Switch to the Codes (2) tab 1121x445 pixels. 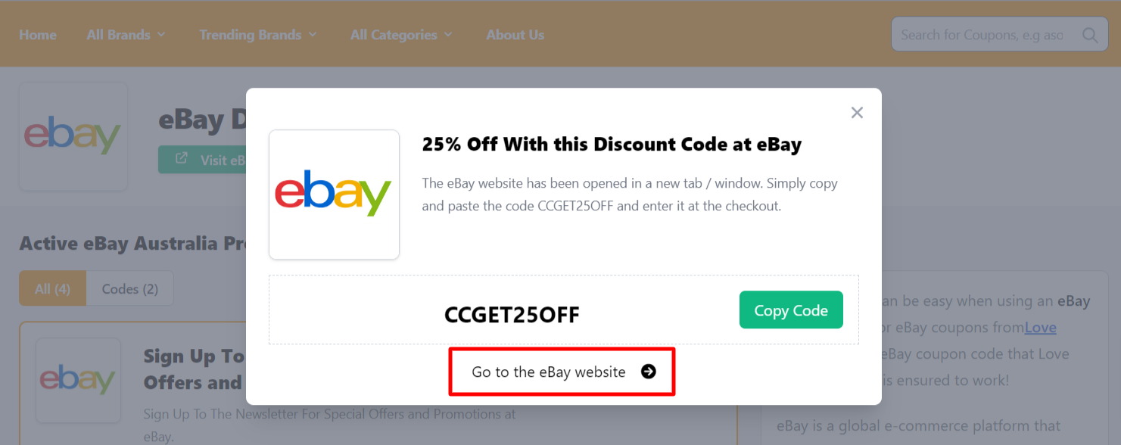pos(129,288)
